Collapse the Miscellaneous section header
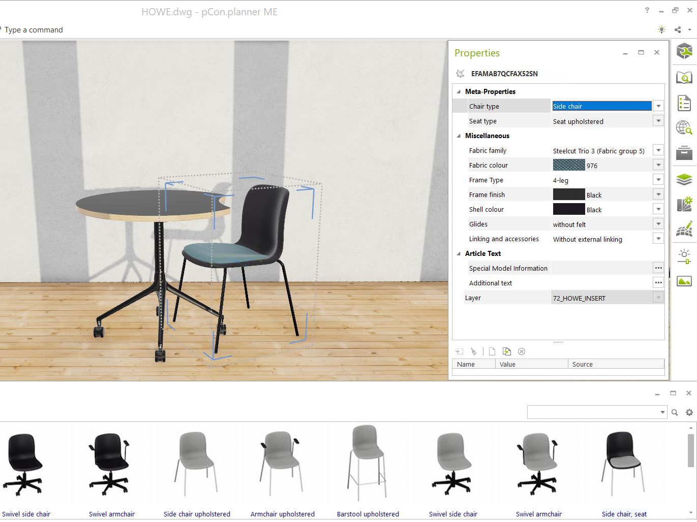Viewport: 697px width, 522px height. pyautogui.click(x=458, y=136)
